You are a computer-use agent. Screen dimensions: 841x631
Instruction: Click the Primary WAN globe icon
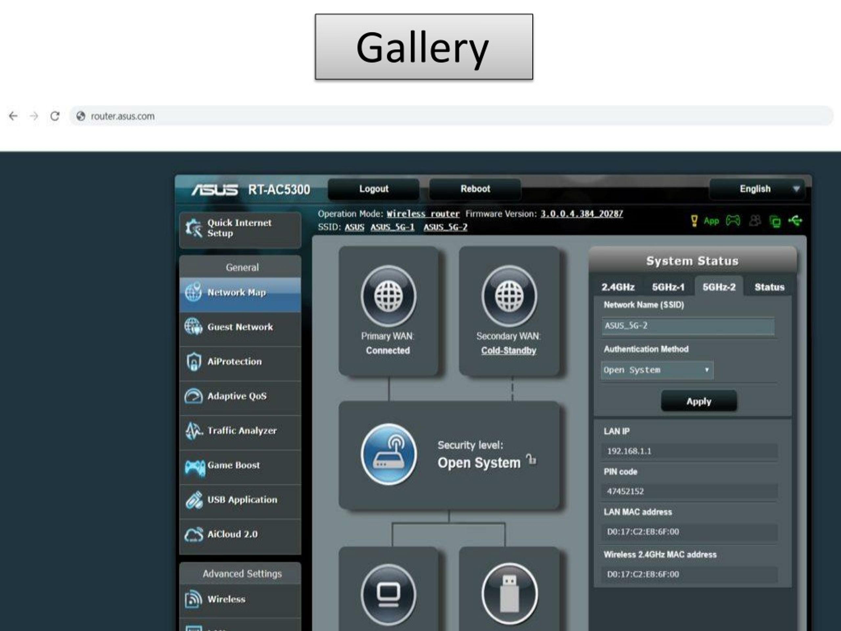(x=389, y=296)
